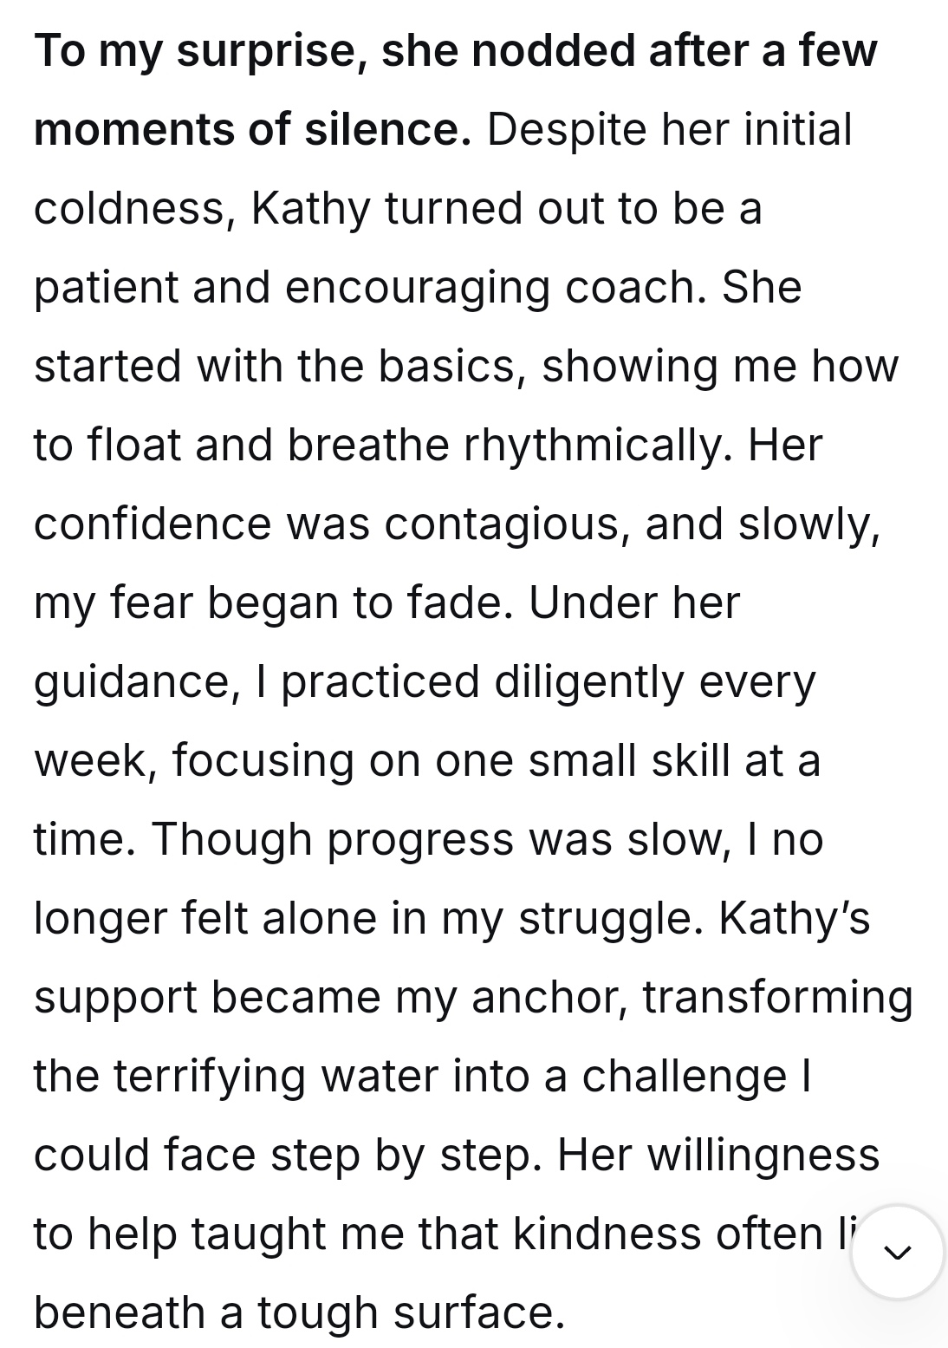Click the word "fade"
This screenshot has width=948, height=1348.
click(464, 603)
